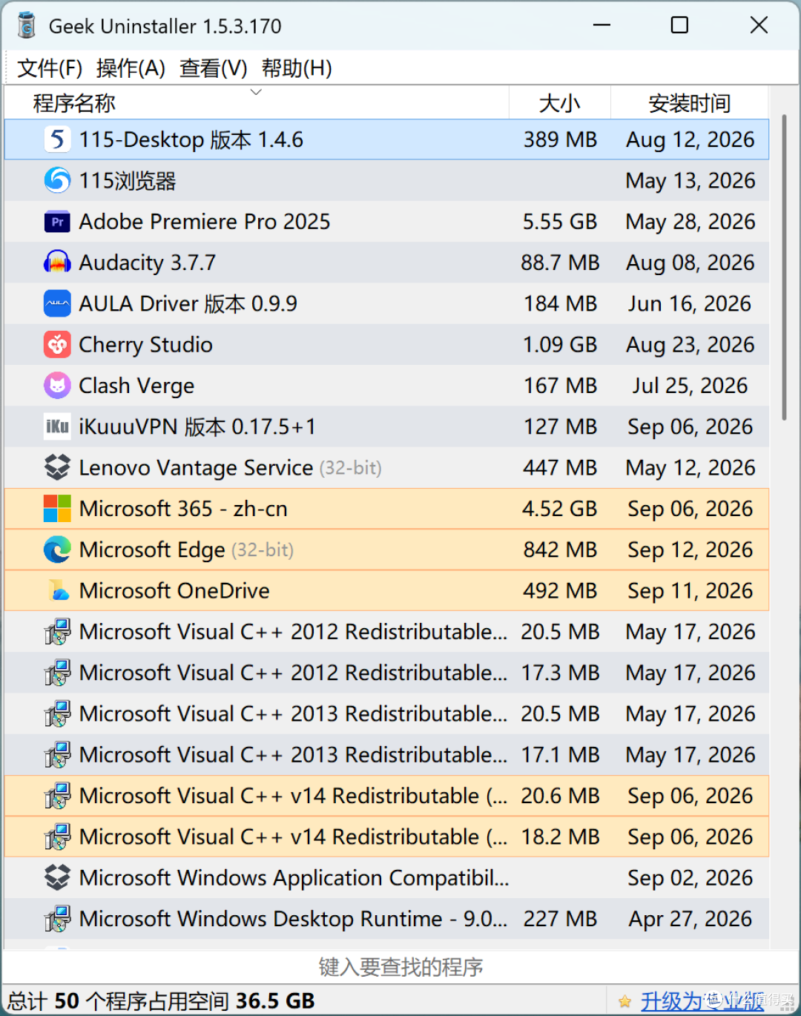Click icon of 18.2 MB Visual C++ v14 row
Image resolution: width=801 pixels, height=1016 pixels.
pos(57,837)
